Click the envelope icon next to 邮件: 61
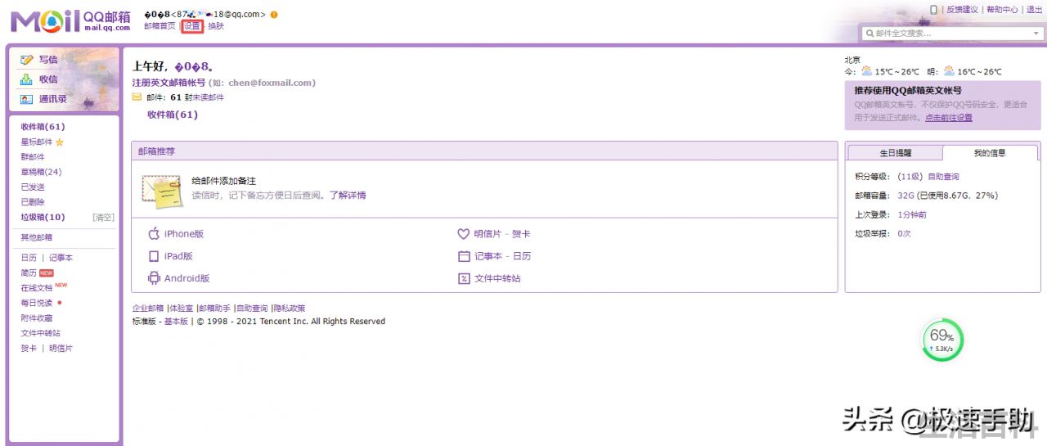Viewport: 1047px width, 446px height. (x=137, y=97)
